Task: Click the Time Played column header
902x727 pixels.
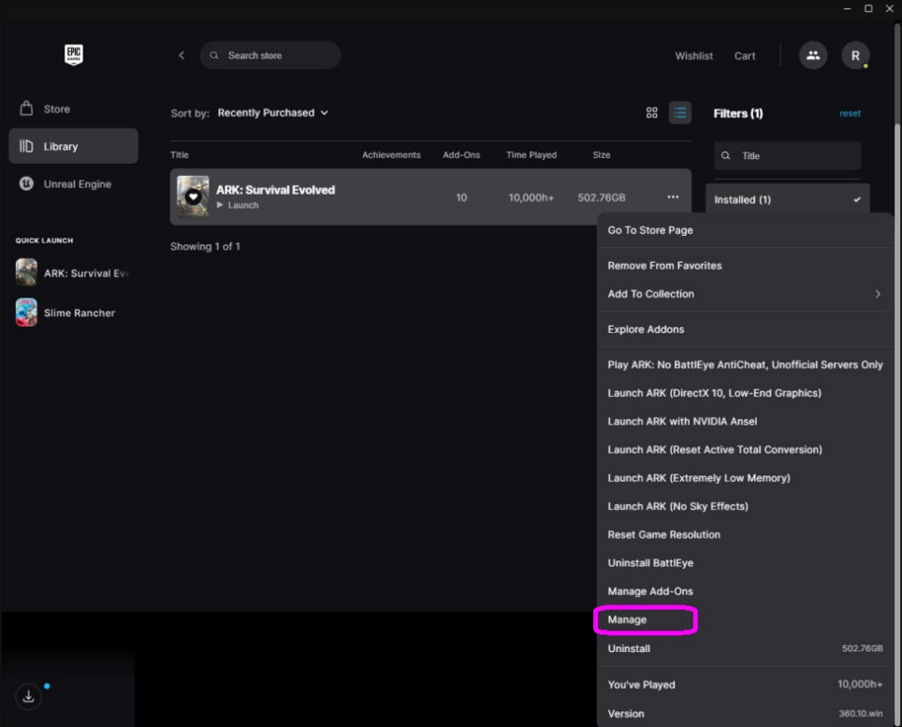Action: (x=531, y=154)
